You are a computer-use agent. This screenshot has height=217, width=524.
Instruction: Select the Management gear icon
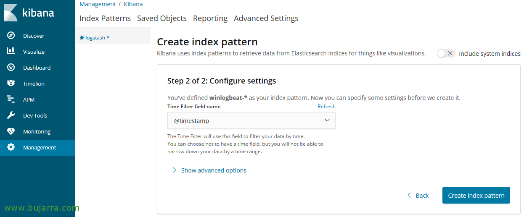click(11, 147)
